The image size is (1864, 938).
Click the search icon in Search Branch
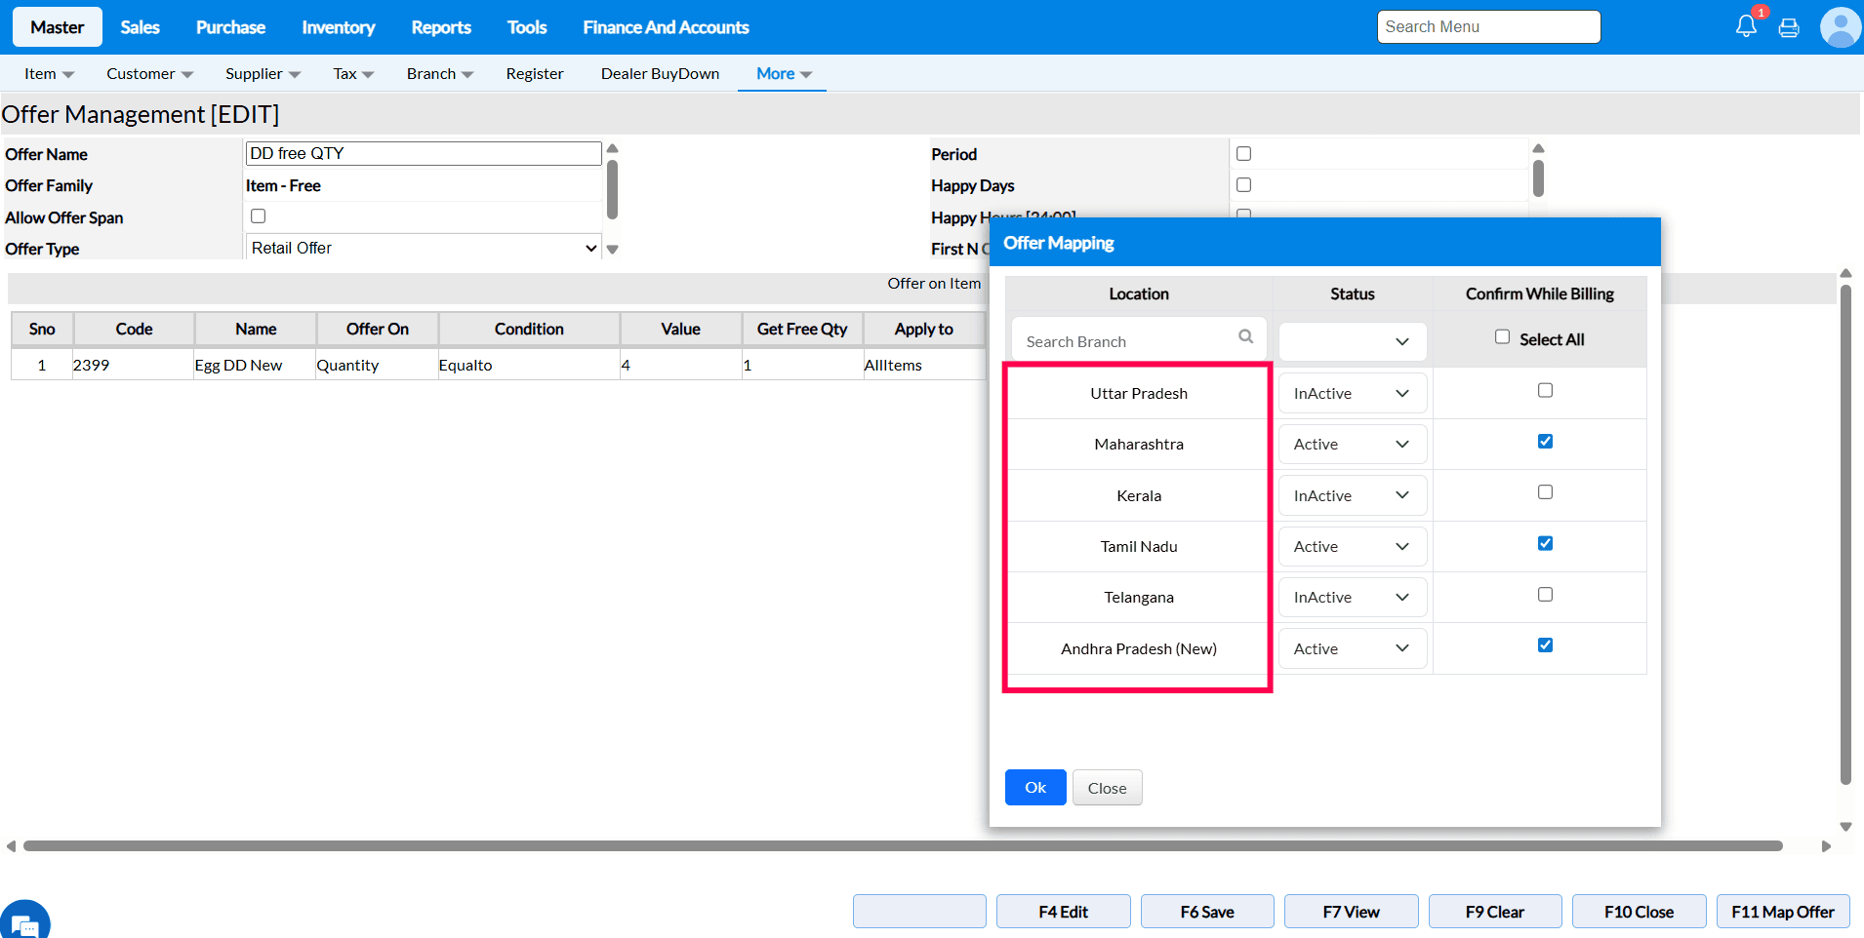coord(1245,336)
